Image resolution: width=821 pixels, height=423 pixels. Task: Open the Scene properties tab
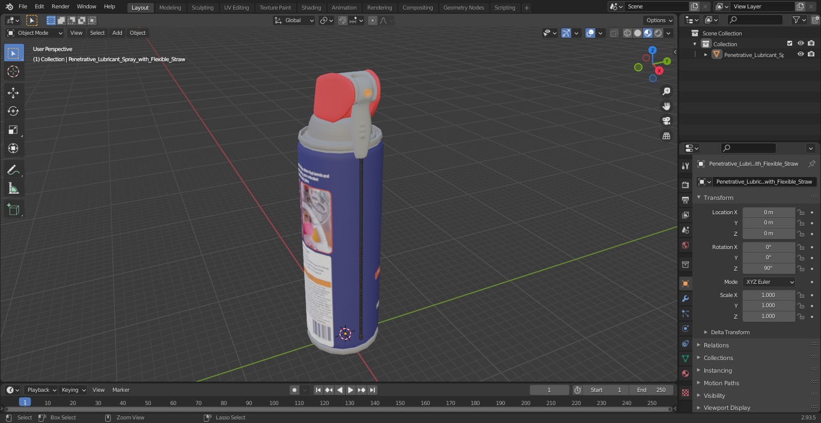tap(685, 230)
